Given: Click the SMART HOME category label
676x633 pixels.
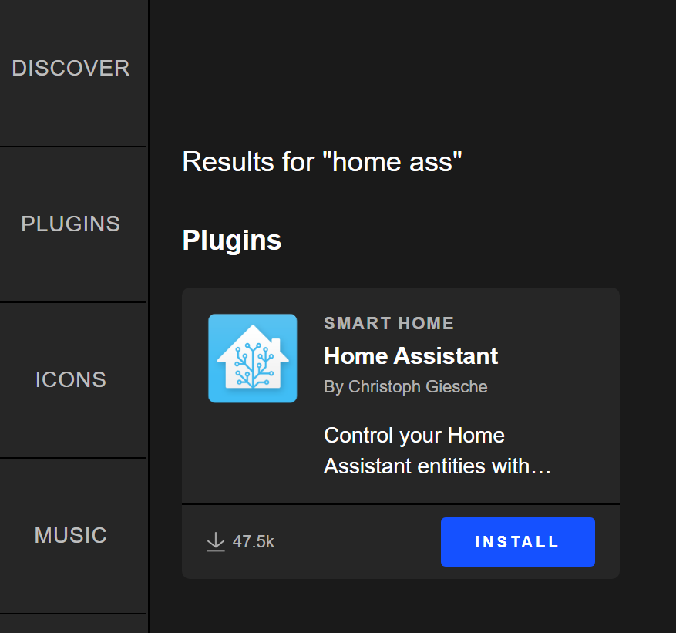Looking at the screenshot, I should (388, 323).
